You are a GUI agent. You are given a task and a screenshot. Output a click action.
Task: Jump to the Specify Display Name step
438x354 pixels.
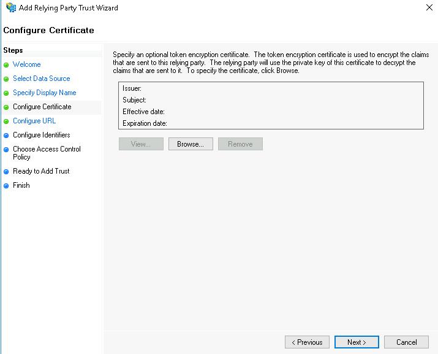44,93
